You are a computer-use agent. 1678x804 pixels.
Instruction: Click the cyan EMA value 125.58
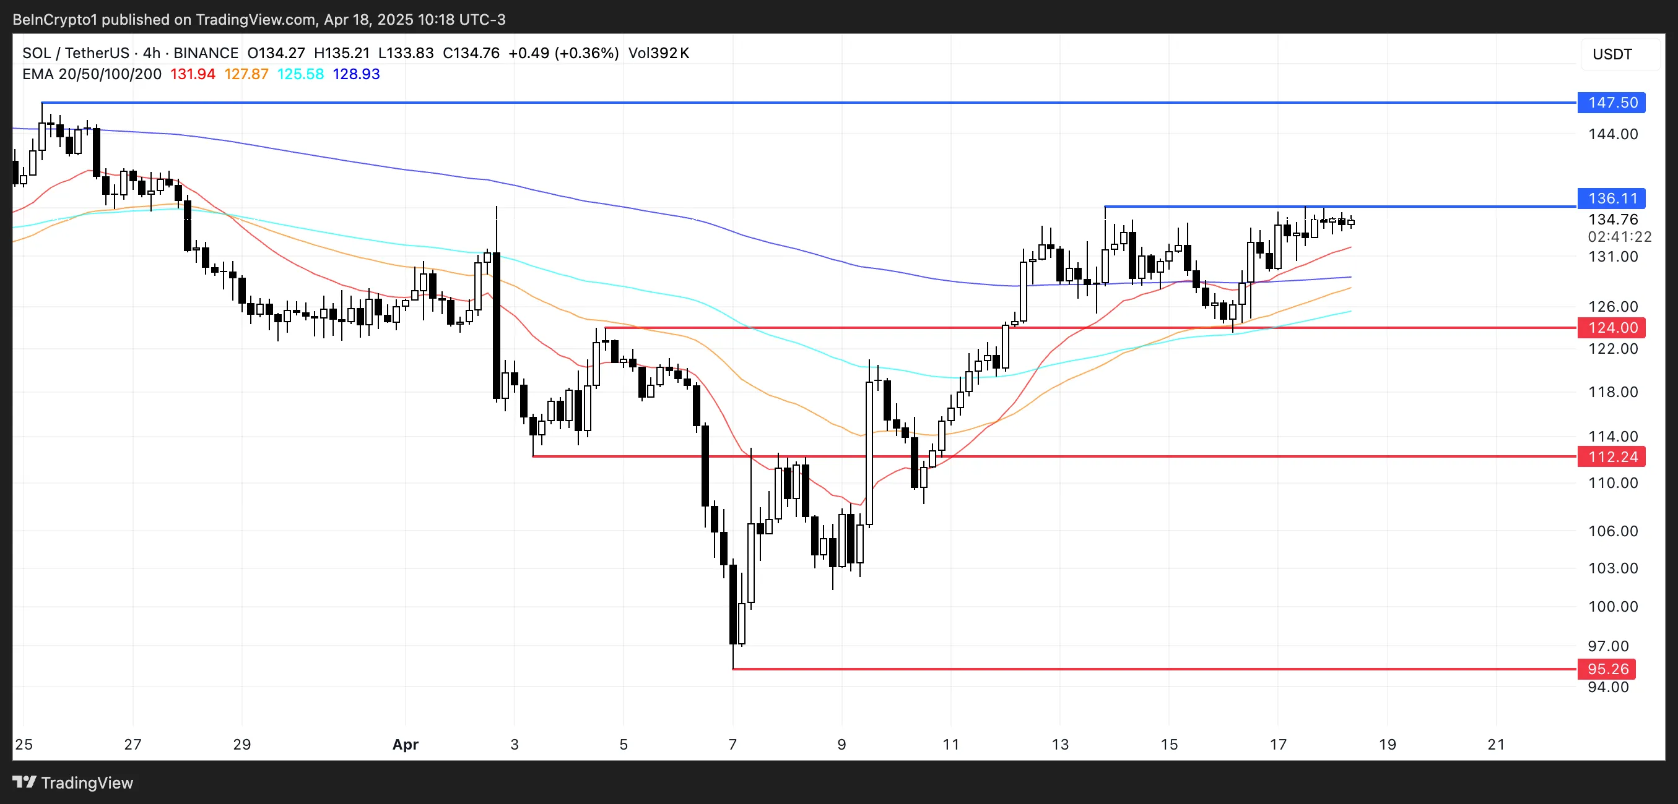tap(300, 74)
